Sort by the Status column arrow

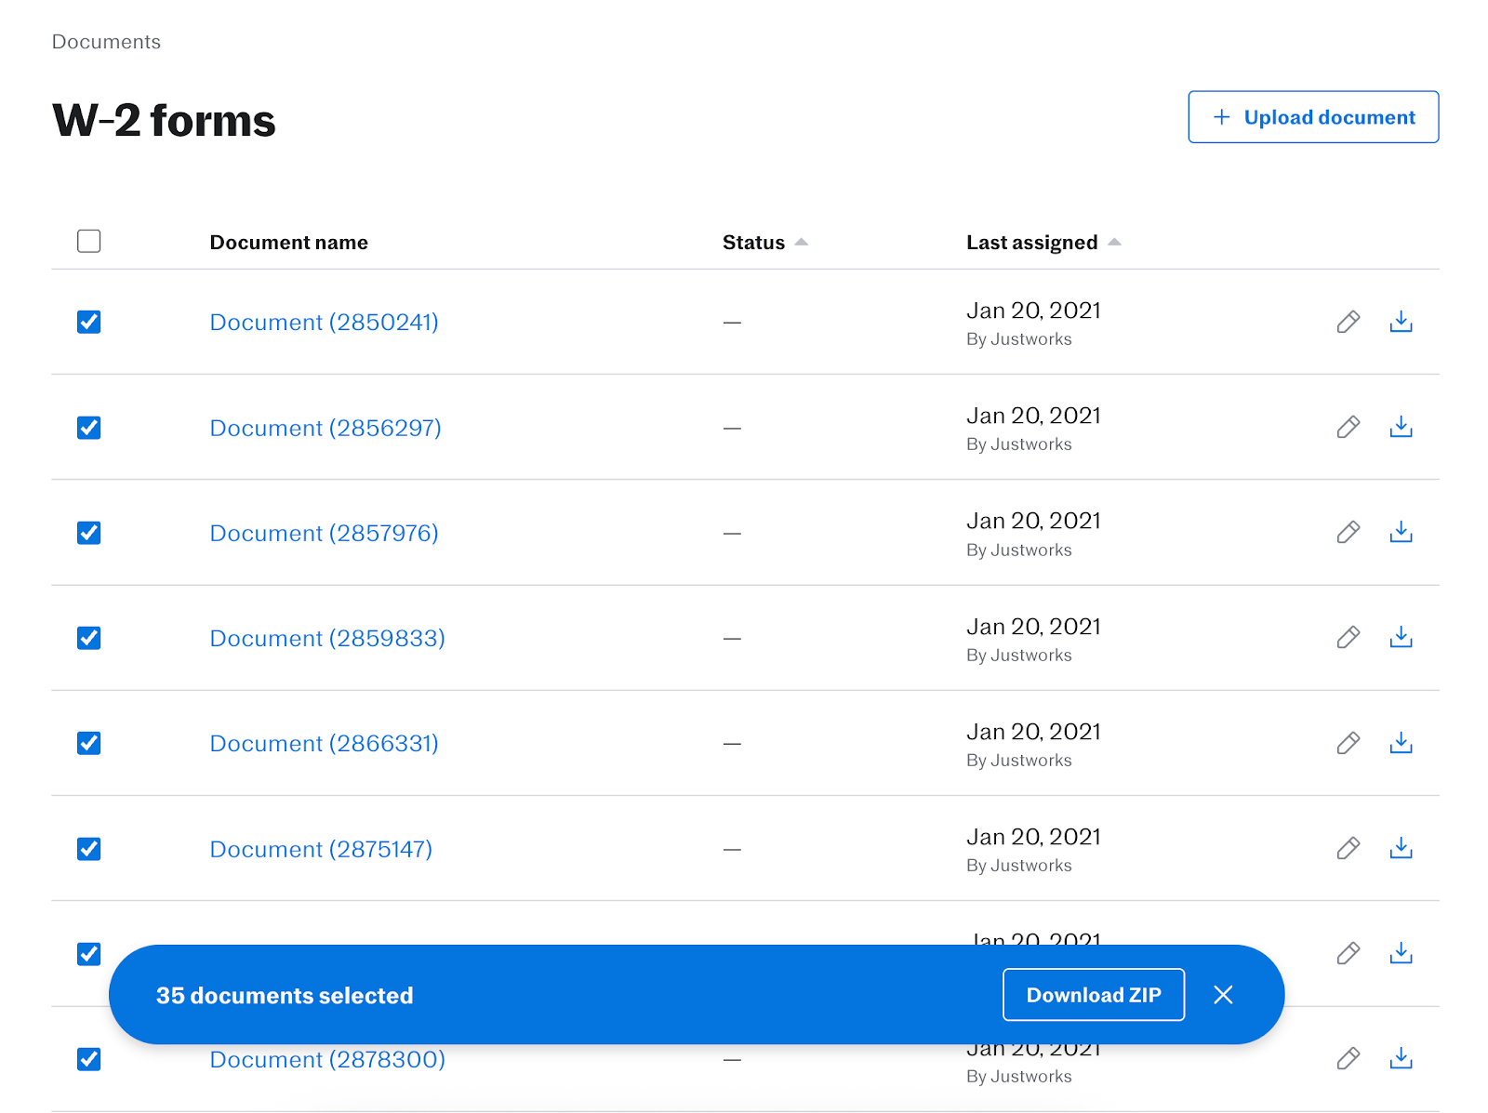802,241
